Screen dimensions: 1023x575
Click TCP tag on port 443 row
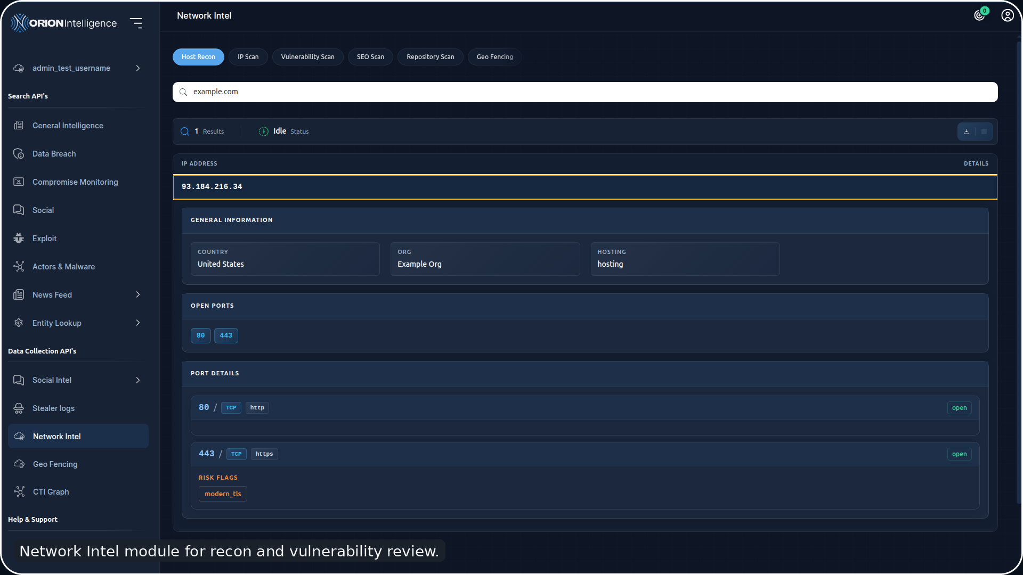point(237,454)
